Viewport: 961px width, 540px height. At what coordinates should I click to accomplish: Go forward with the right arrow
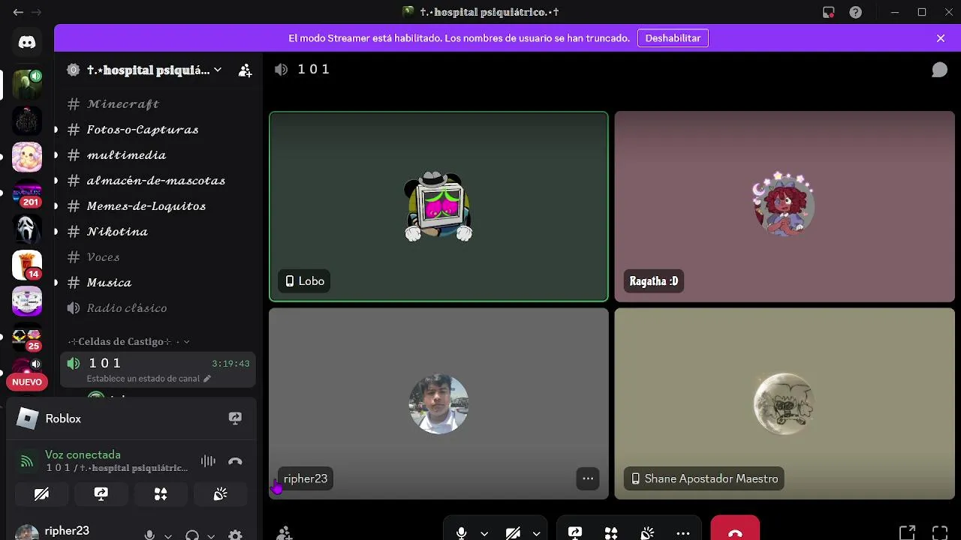tap(36, 12)
